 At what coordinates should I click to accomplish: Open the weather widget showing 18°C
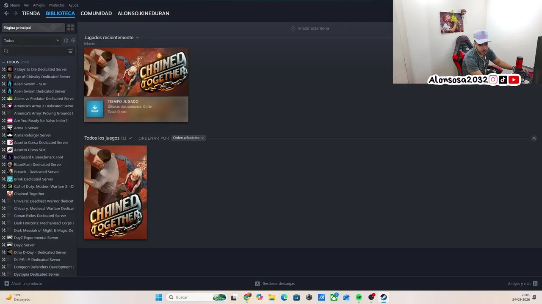(x=18, y=297)
